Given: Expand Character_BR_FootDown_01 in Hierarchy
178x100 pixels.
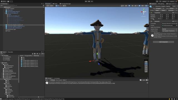Looking at the screenshot, I should pyautogui.click(x=5, y=28).
